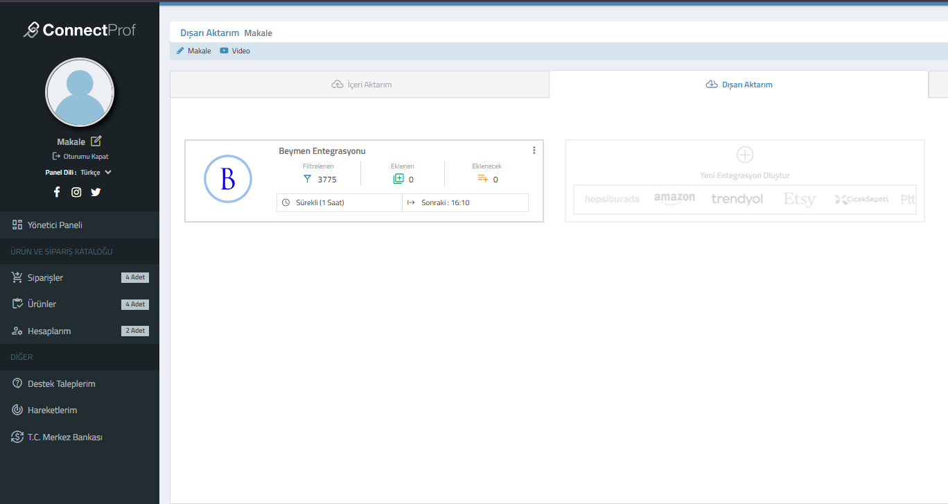Open the Video help link

click(235, 51)
